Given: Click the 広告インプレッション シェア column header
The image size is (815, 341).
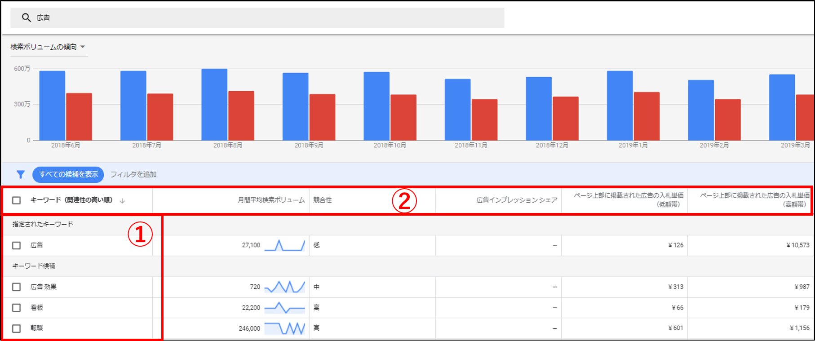Looking at the screenshot, I should click(x=517, y=200).
